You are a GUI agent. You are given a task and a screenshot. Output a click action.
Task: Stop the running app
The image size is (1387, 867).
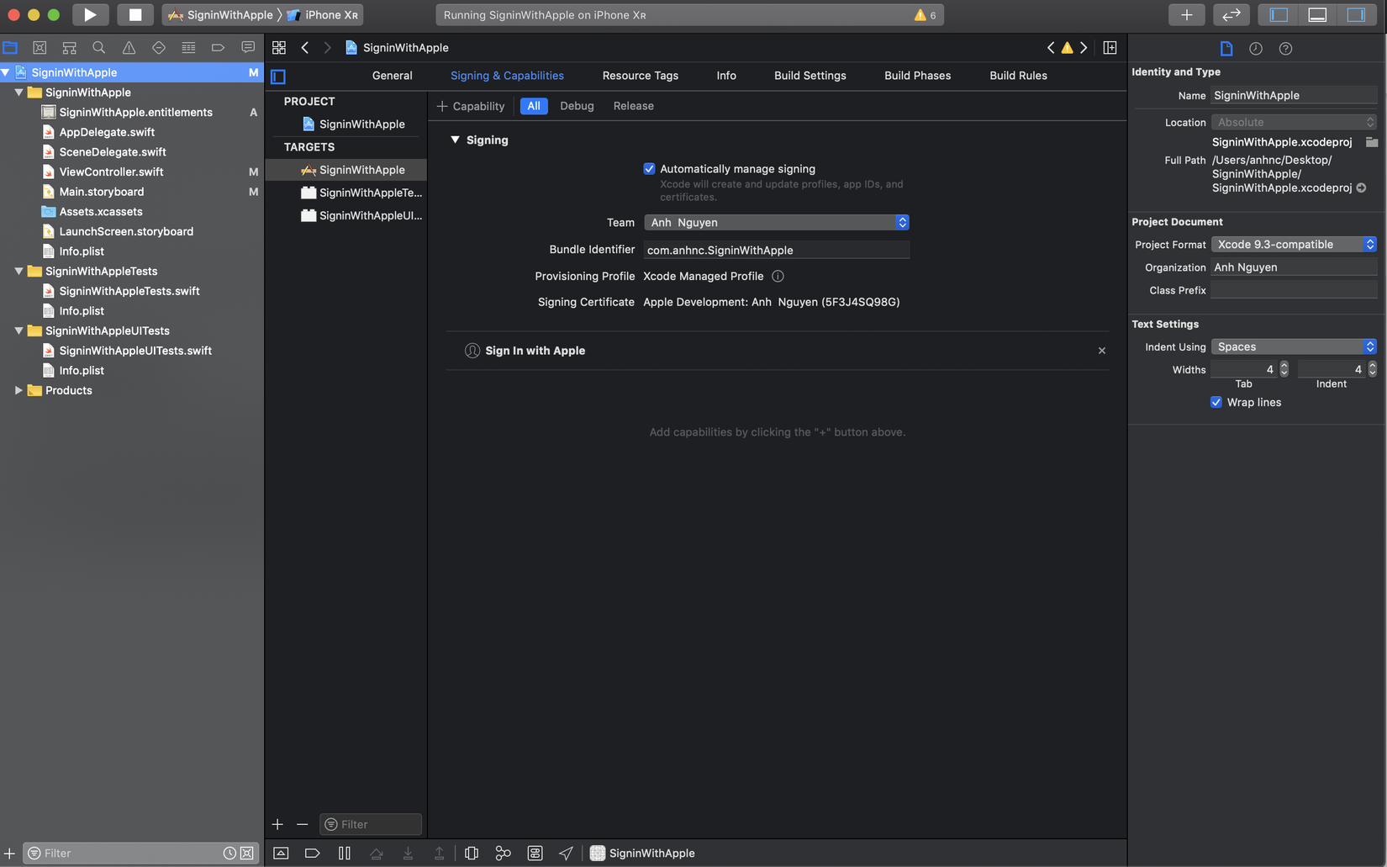click(x=134, y=14)
